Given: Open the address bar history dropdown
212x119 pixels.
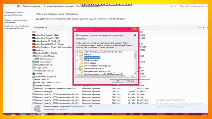Looking at the screenshot, I should point(171,6).
